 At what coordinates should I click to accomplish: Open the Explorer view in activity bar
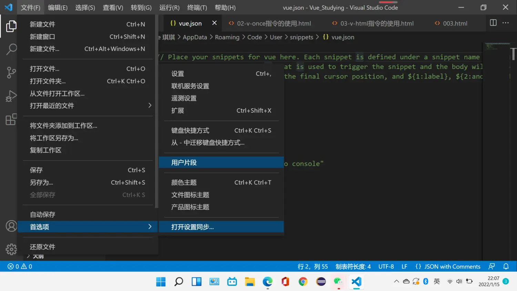(x=11, y=26)
